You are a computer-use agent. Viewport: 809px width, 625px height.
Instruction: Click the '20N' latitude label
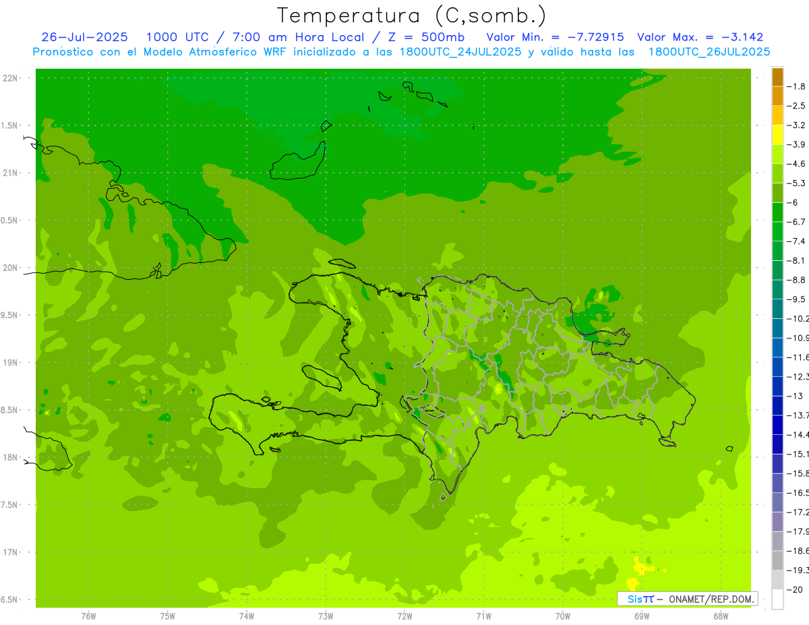[x=11, y=268]
